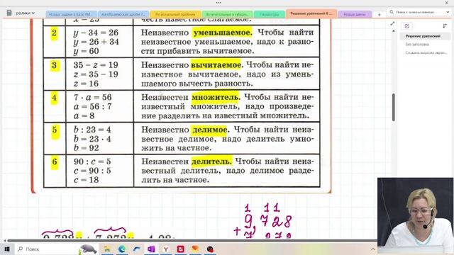Click the vertical scrollbar thumb

pyautogui.click(x=394, y=107)
